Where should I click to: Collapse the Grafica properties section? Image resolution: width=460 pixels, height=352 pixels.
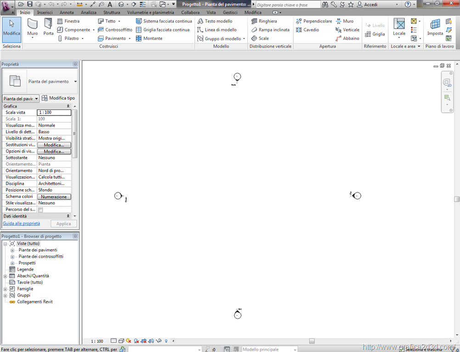(x=68, y=106)
